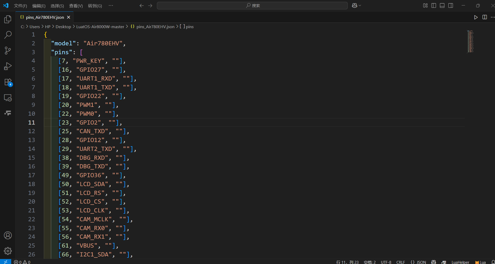Open the Explorer view in activity bar
The width and height of the screenshot is (495, 264).
(x=8, y=19)
